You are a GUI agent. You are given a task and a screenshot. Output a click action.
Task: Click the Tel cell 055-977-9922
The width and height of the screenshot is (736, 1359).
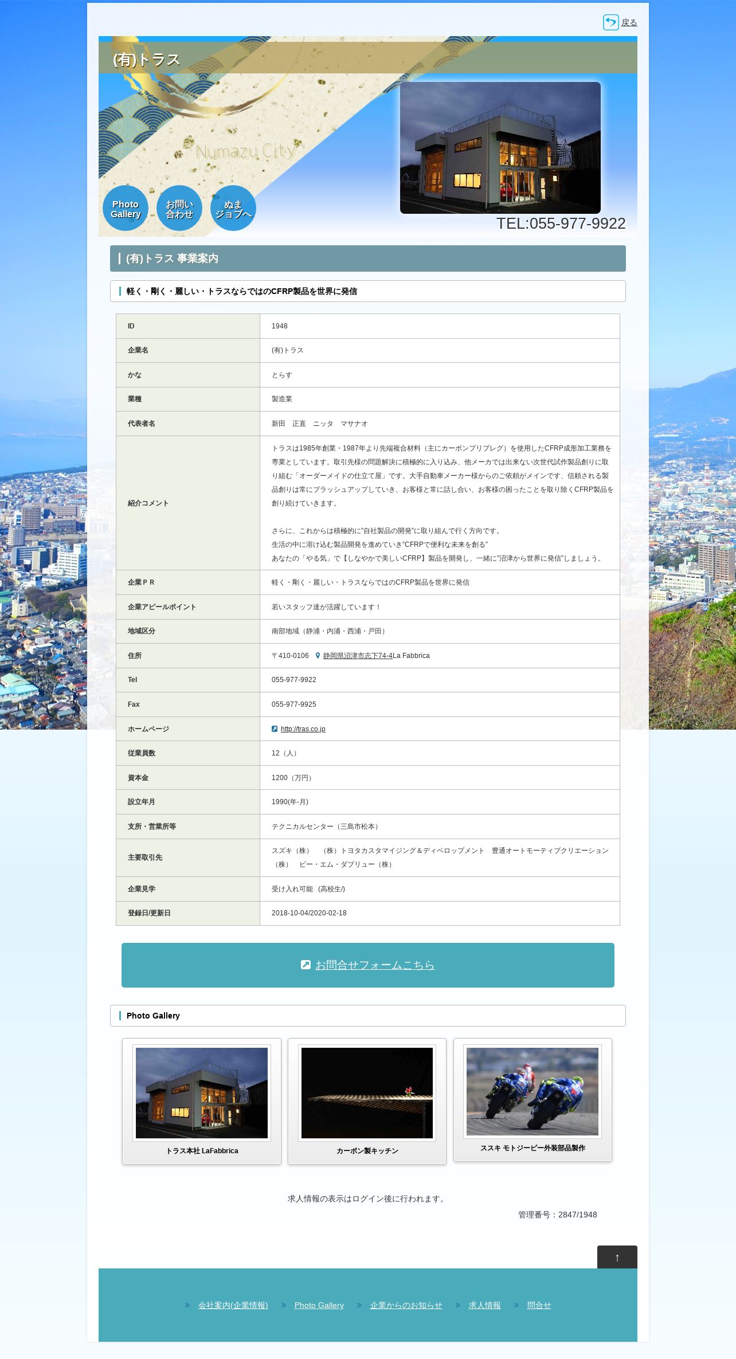pyautogui.click(x=294, y=680)
